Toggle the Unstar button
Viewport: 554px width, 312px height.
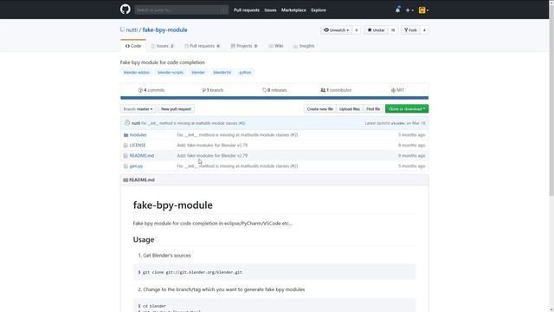[376, 30]
